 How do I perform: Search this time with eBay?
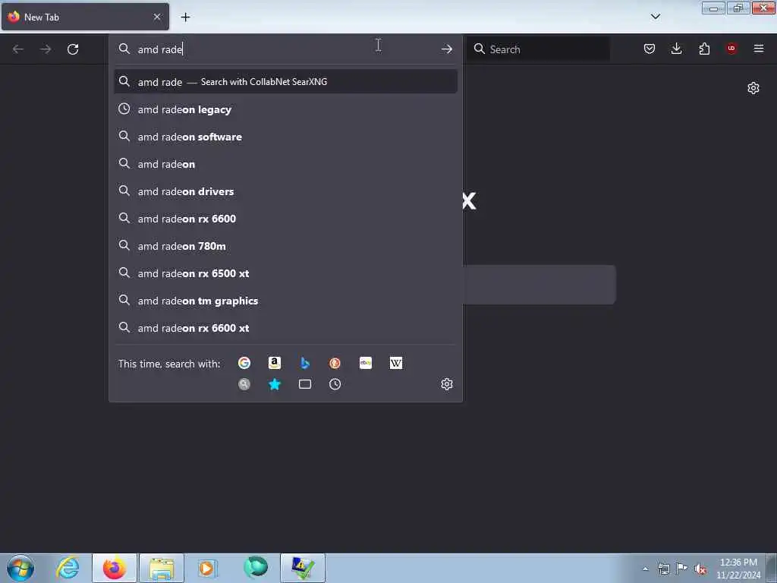(x=366, y=363)
